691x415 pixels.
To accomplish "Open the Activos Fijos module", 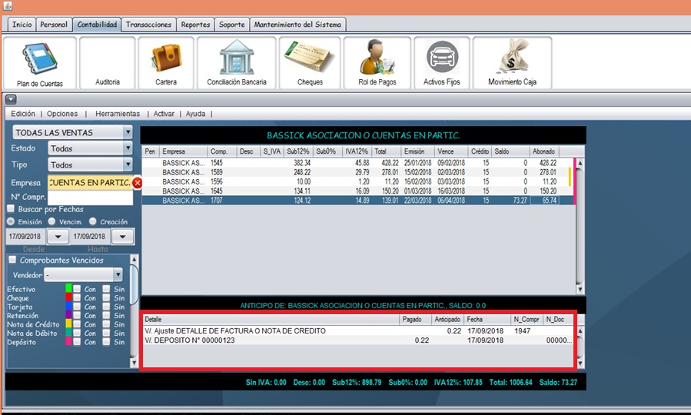I will coord(442,64).
